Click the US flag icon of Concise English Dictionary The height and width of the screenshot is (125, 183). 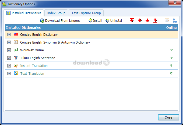16,34
